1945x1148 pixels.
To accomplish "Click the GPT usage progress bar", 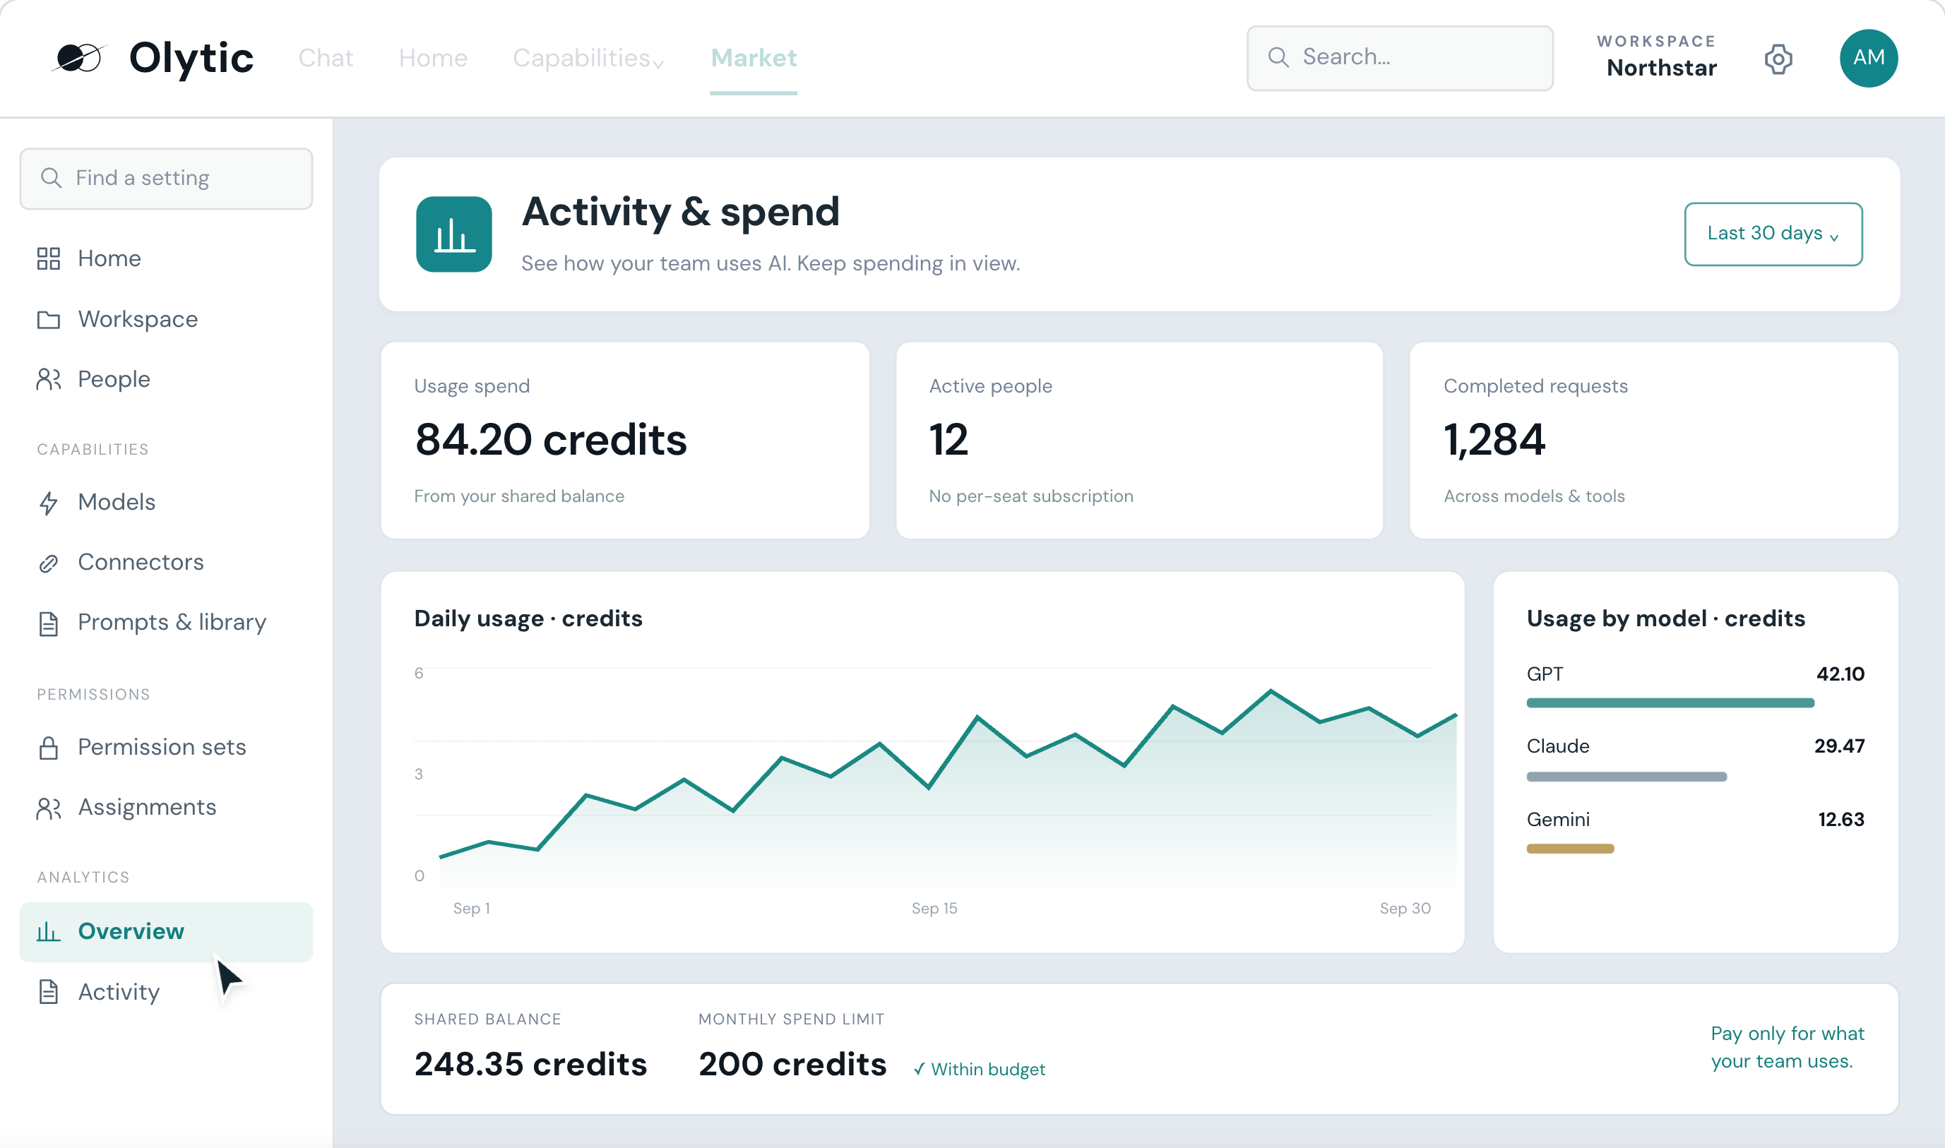I will point(1670,702).
